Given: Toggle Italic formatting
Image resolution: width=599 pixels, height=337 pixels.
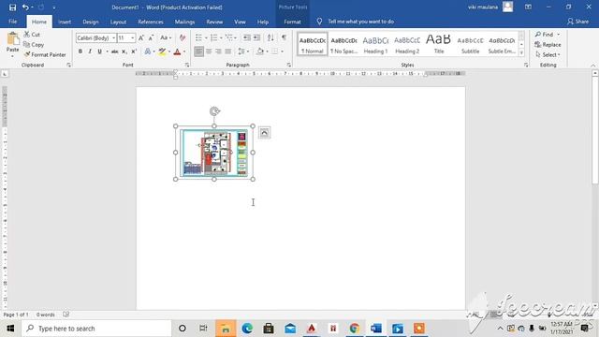Looking at the screenshot, I should tap(90, 51).
